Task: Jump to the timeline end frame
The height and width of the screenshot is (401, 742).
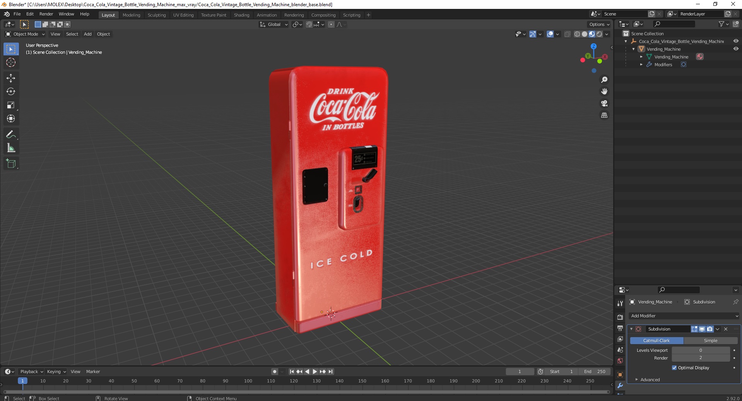Action: click(330, 372)
